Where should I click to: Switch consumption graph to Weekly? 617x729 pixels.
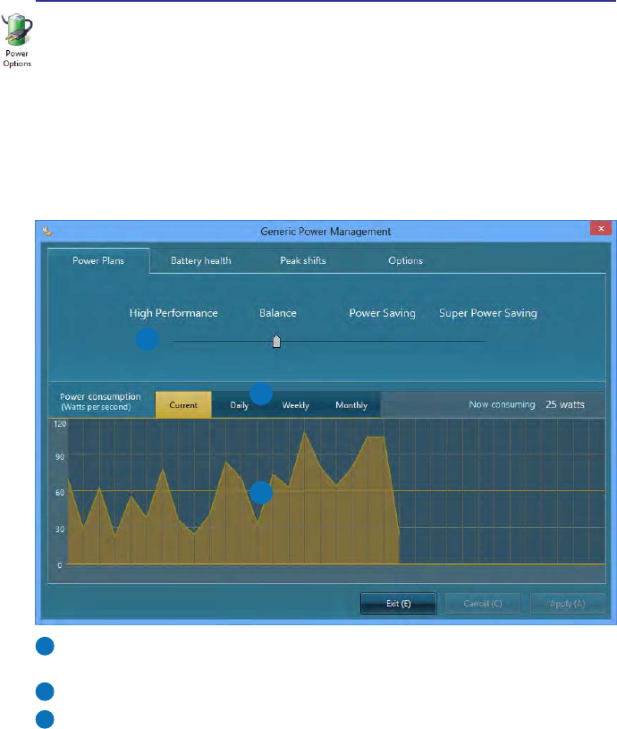[x=295, y=405]
